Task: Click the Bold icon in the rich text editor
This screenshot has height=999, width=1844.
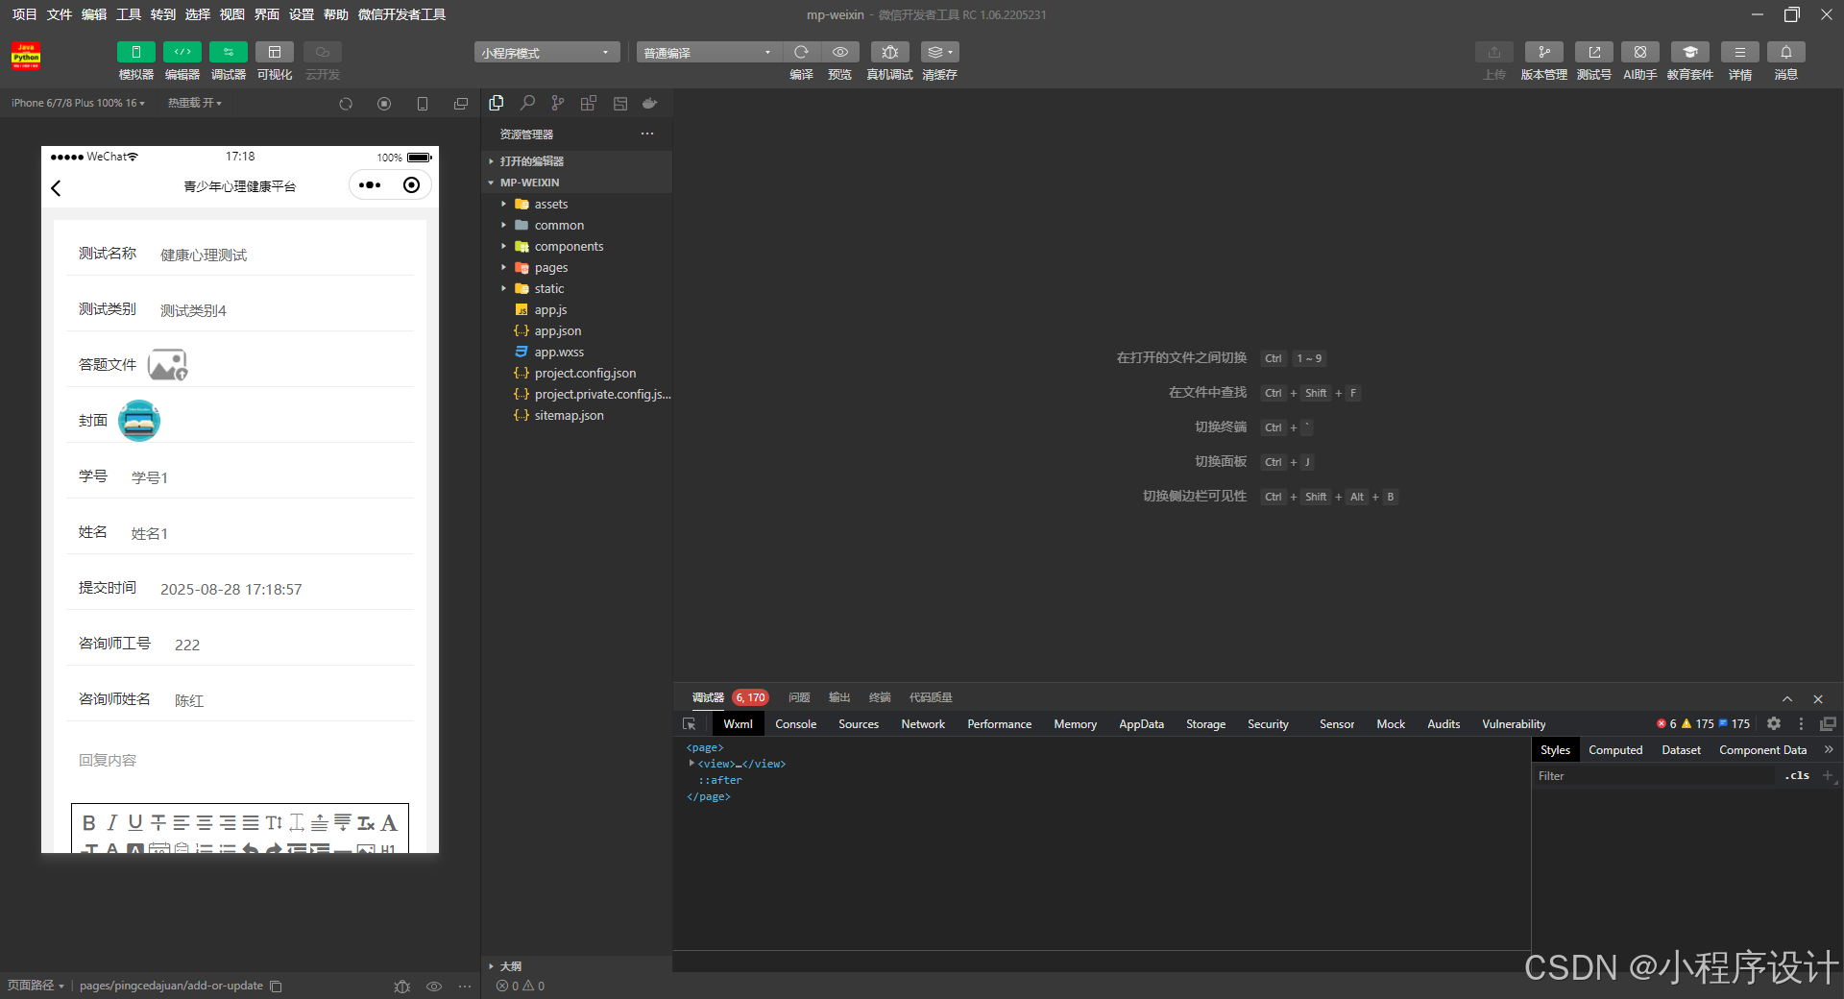Action: [89, 822]
